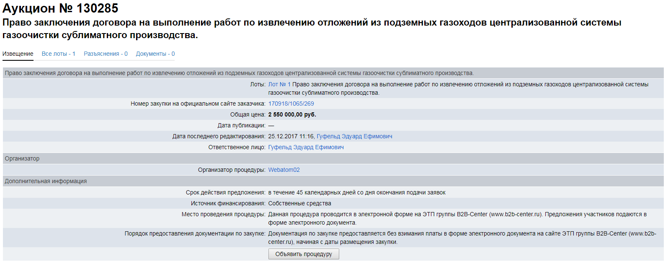The image size is (668, 264).
Task: Select the Документы - 0 tab
Action: click(155, 54)
